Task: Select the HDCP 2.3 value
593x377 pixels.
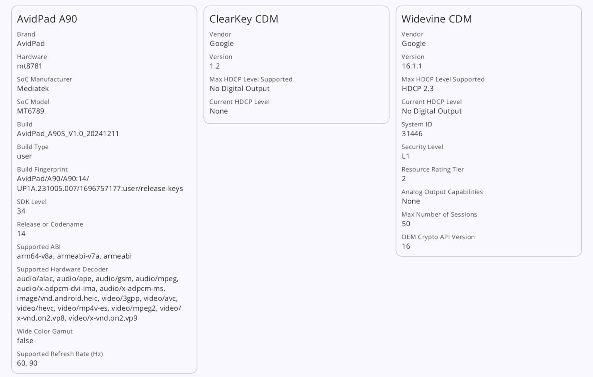Action: pyautogui.click(x=417, y=88)
